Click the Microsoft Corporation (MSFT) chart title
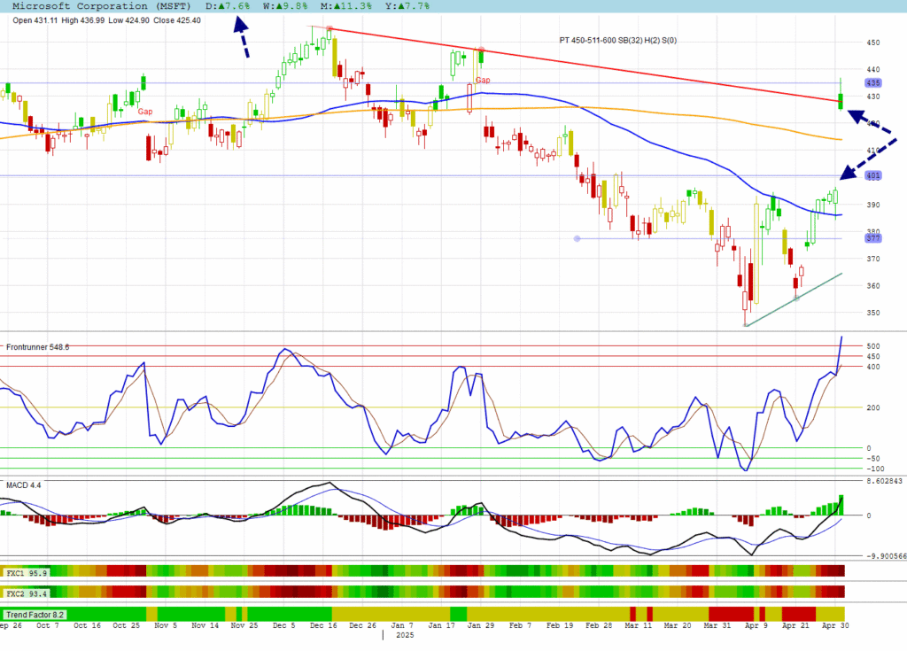907x651 pixels. pyautogui.click(x=101, y=6)
